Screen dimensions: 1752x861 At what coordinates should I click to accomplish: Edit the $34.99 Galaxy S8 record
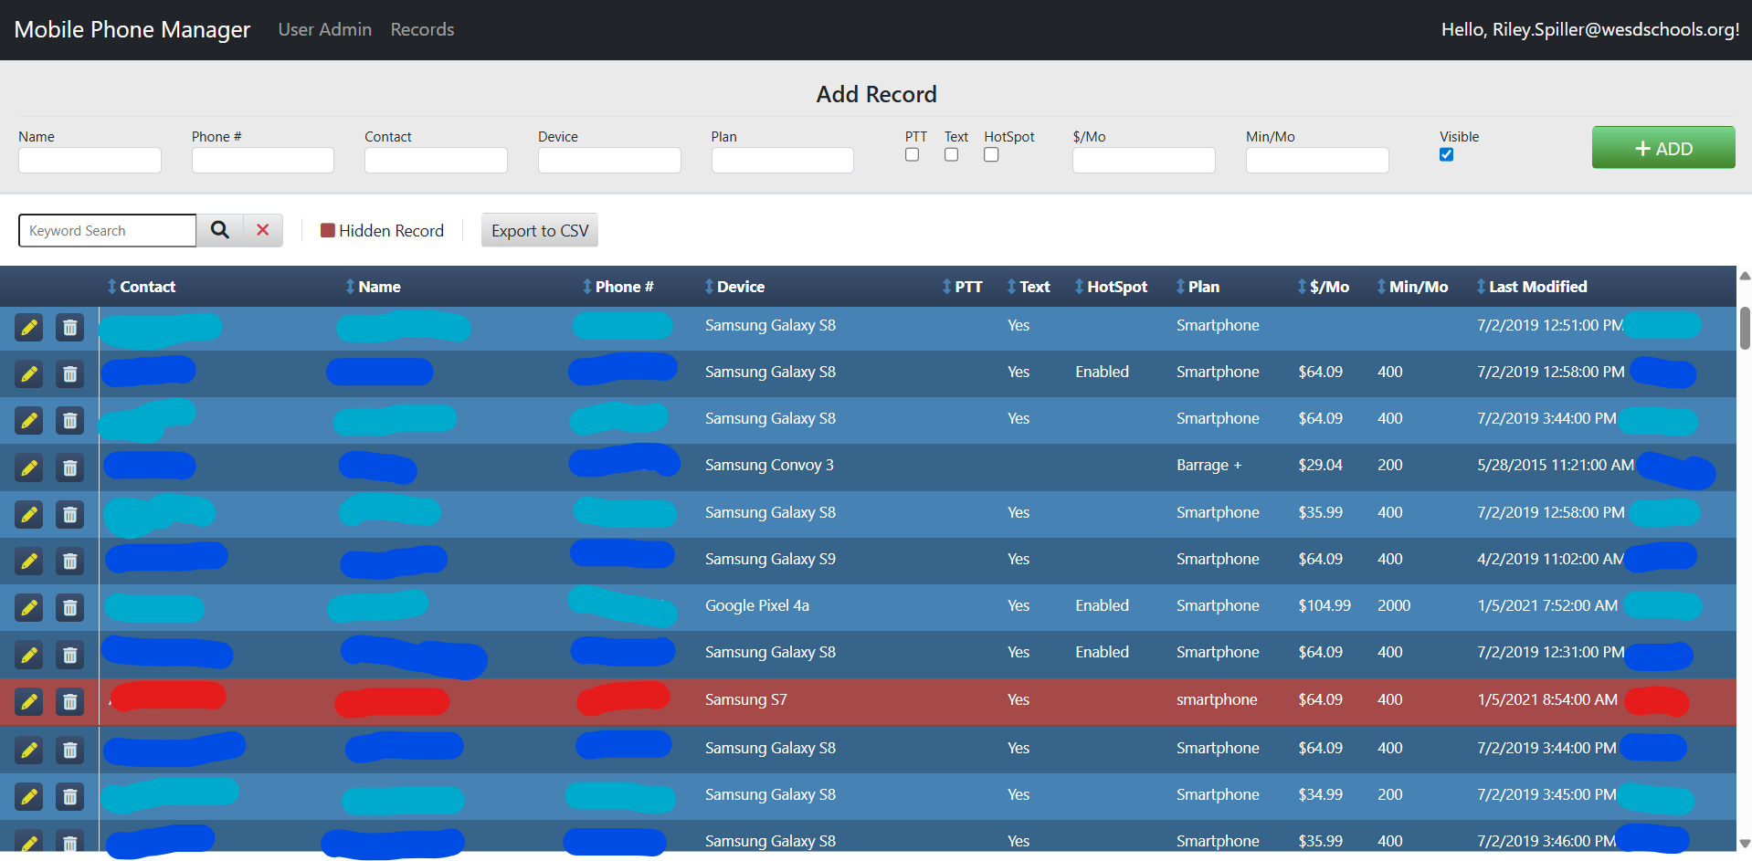29,796
